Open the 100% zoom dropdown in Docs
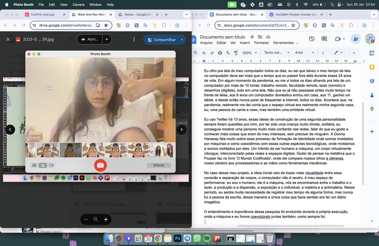Image resolution: width=379 pixels, height=246 pixels. (x=249, y=53)
